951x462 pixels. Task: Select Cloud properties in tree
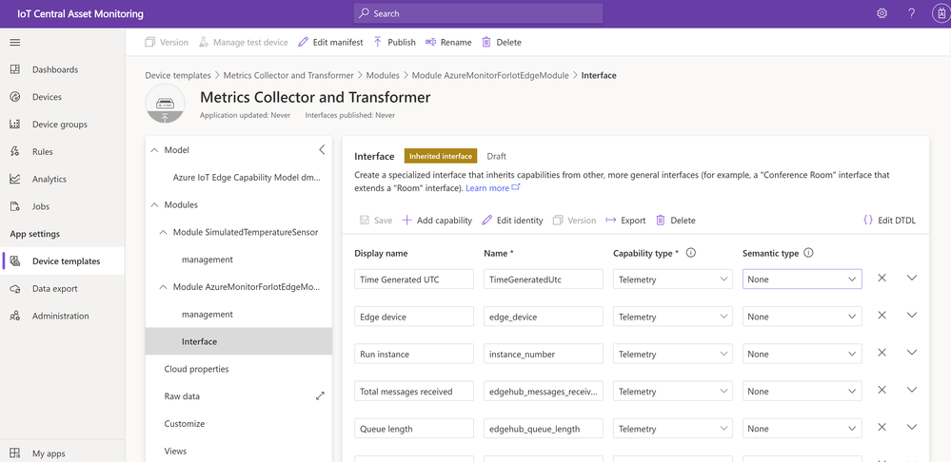coord(196,369)
